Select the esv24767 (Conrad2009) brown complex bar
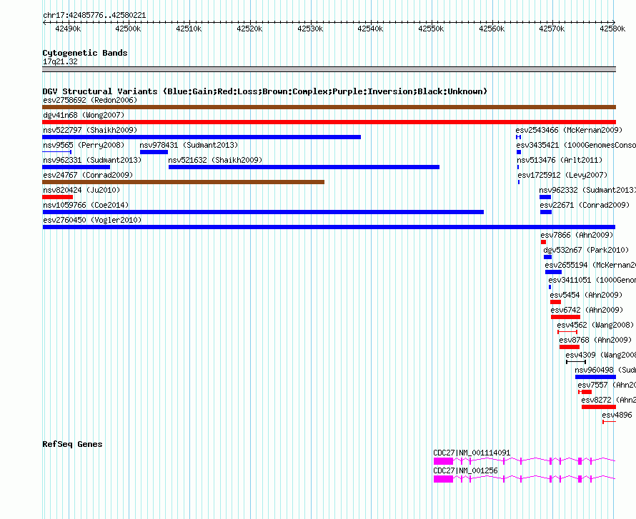The height and width of the screenshot is (519, 636). click(184, 182)
